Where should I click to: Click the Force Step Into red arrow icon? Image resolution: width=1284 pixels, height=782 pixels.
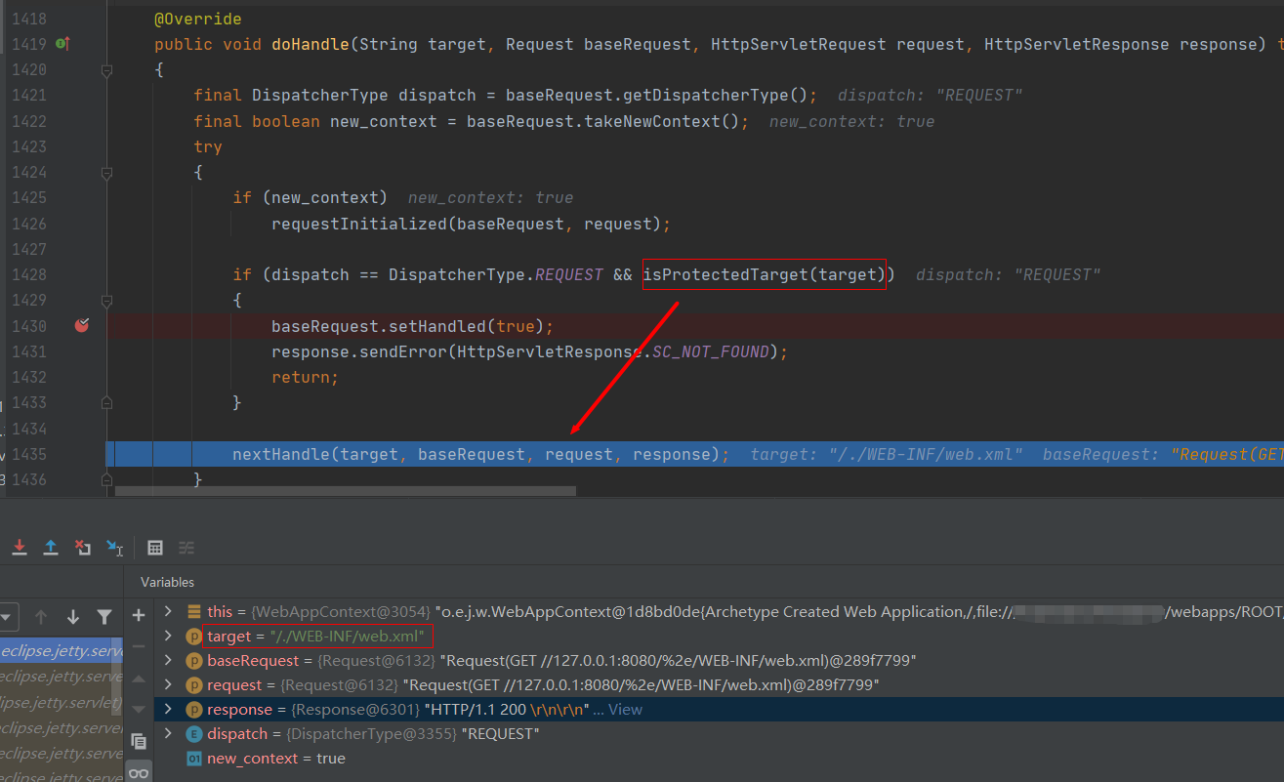coord(19,548)
